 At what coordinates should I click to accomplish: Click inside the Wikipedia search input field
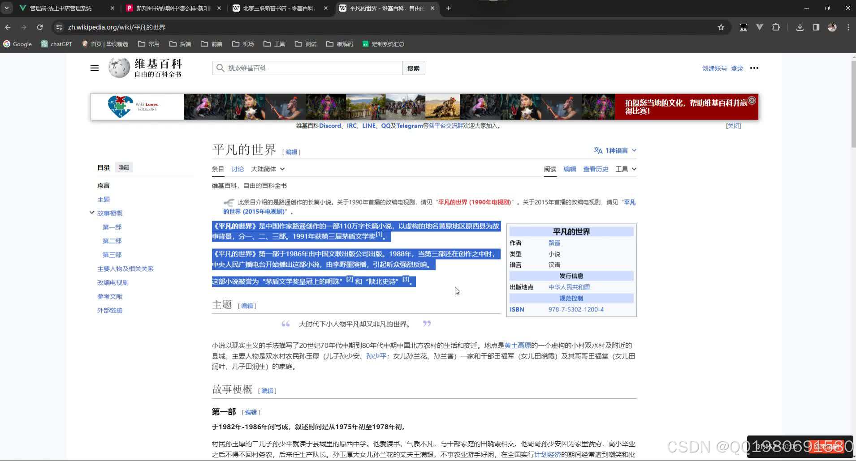(x=309, y=68)
